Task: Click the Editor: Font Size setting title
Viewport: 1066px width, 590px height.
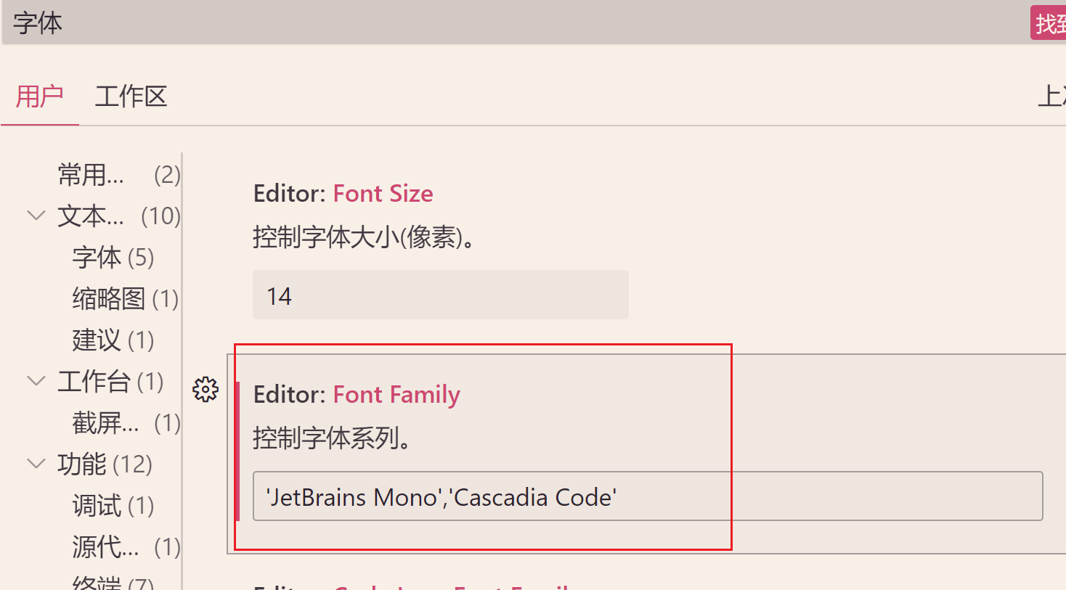Action: (343, 194)
